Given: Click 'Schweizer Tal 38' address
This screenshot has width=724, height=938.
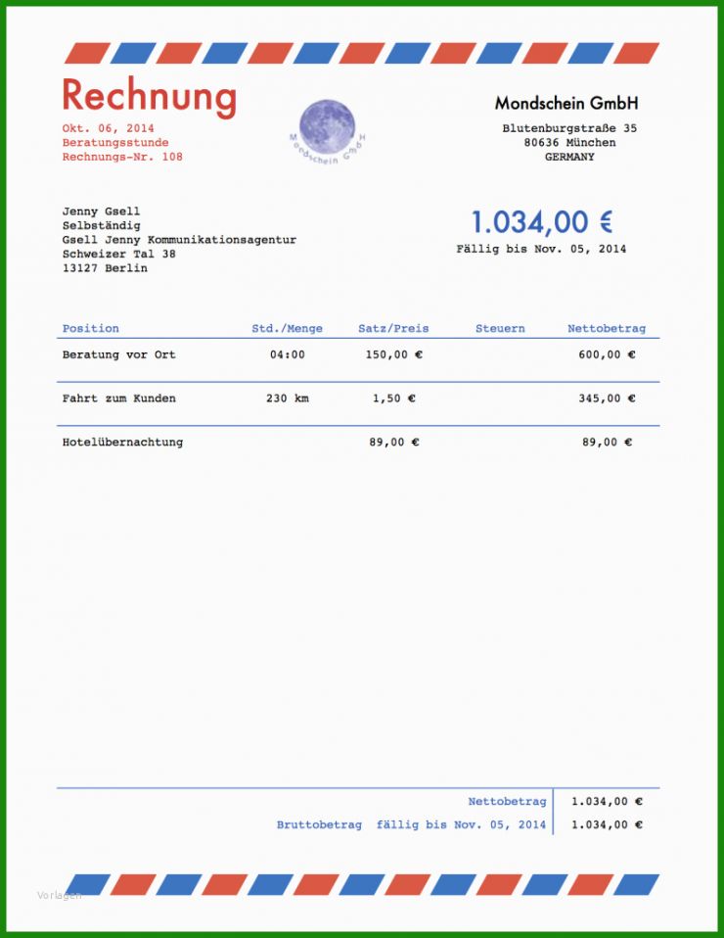Looking at the screenshot, I should tap(119, 254).
